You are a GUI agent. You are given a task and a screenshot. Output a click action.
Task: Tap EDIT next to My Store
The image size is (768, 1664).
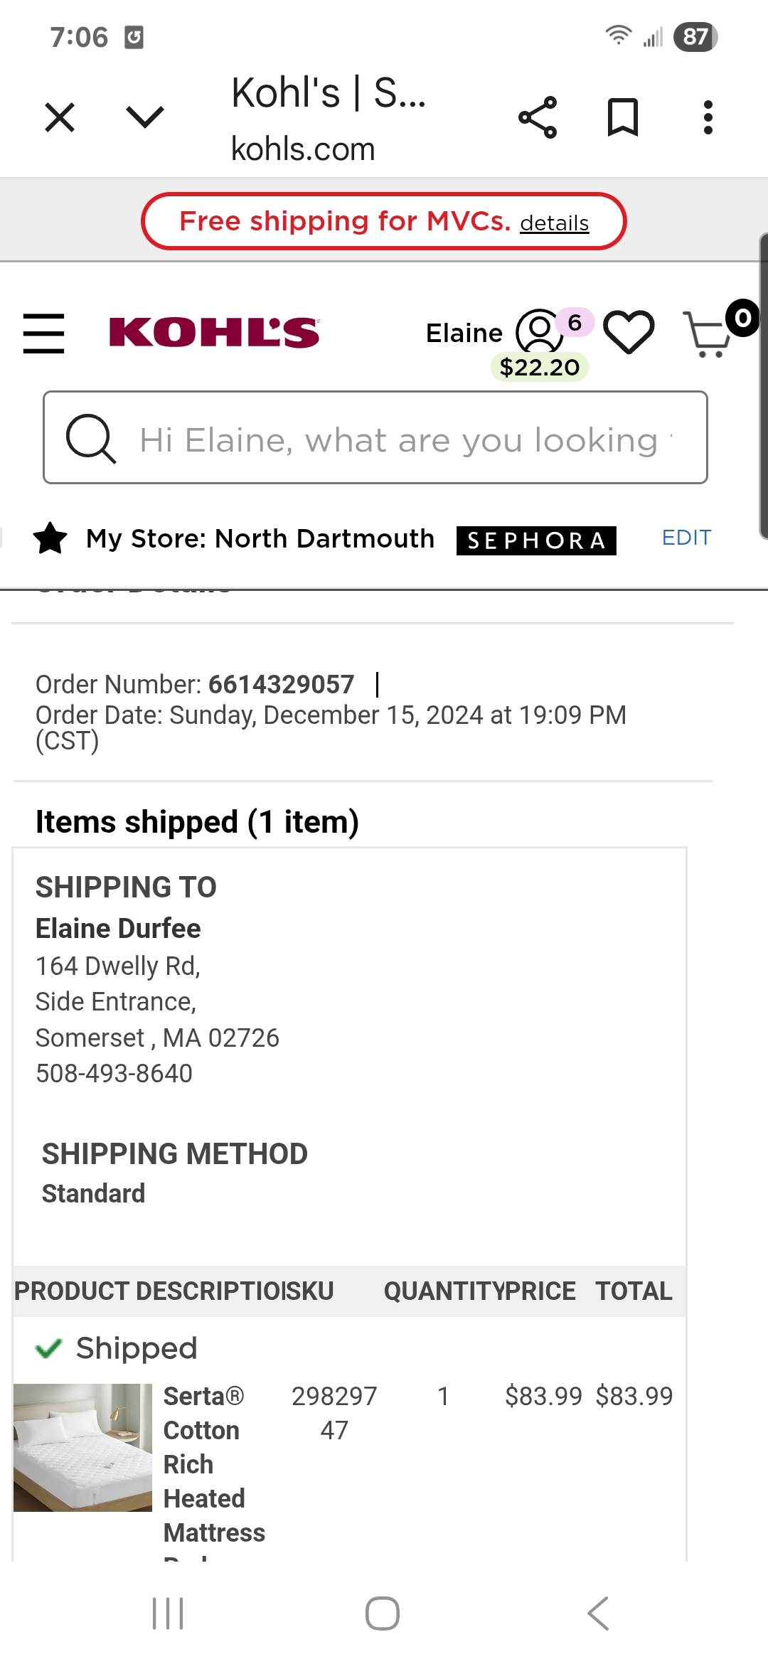pyautogui.click(x=686, y=538)
